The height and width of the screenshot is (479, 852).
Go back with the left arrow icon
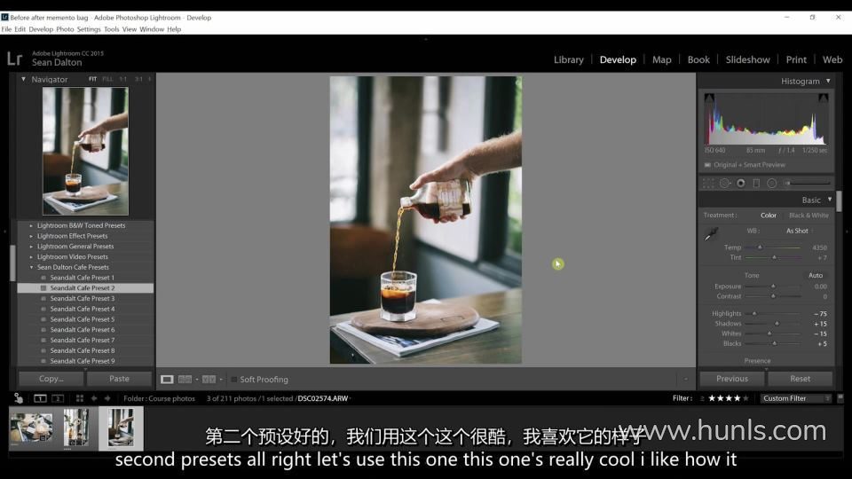pyautogui.click(x=94, y=398)
